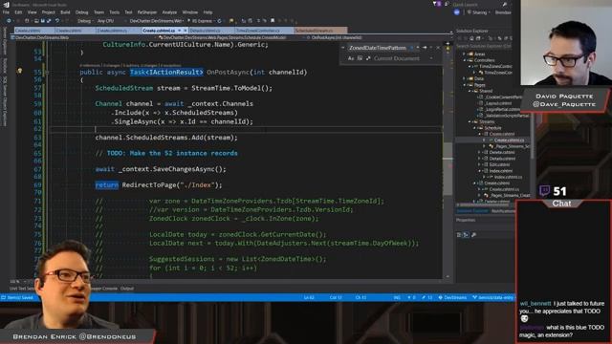Click the wrench Property Pages icon in Properties
Screen dimensions: 612x344
473,235
